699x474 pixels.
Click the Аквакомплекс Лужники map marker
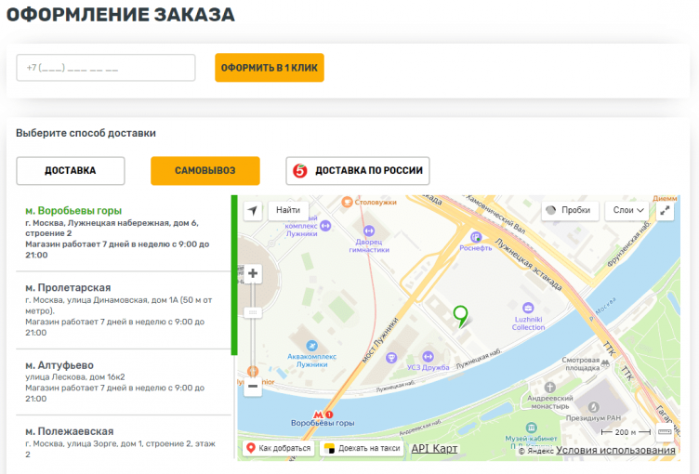point(311,346)
